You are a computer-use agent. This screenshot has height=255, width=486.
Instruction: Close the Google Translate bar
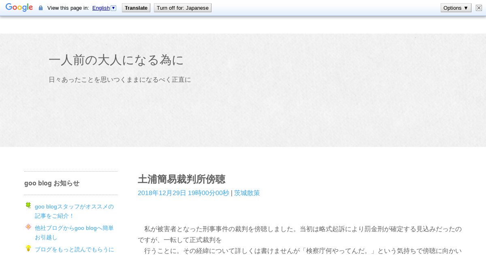(x=478, y=8)
